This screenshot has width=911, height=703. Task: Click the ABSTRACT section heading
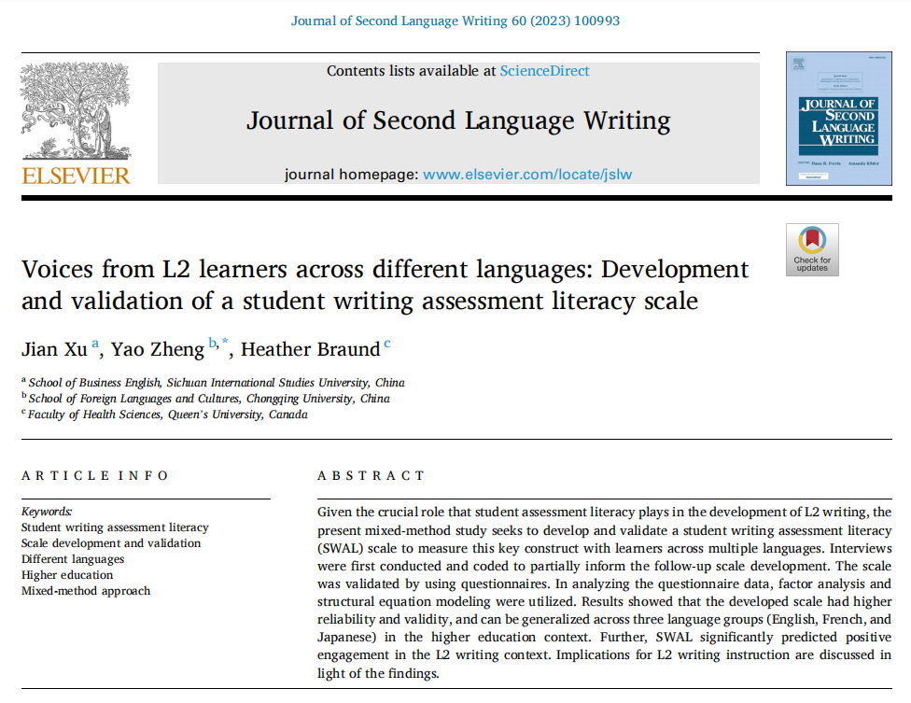pyautogui.click(x=371, y=475)
